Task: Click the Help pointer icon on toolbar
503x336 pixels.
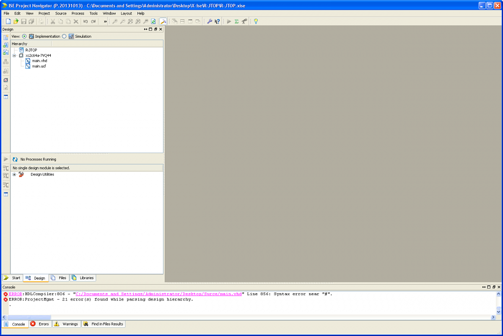Action: pos(217,21)
